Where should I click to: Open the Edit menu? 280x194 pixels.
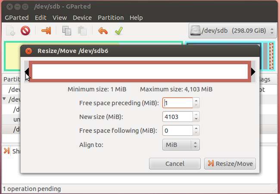point(40,18)
